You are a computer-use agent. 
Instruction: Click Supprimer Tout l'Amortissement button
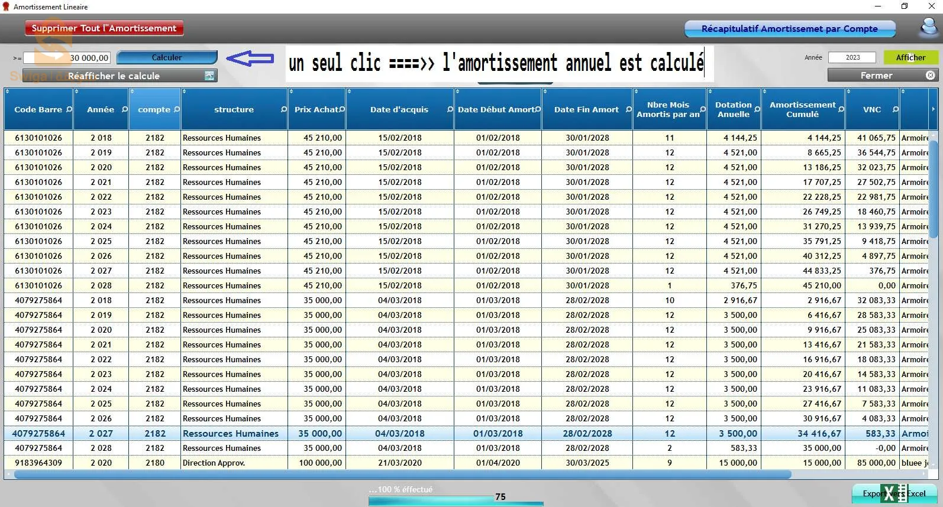click(x=104, y=28)
